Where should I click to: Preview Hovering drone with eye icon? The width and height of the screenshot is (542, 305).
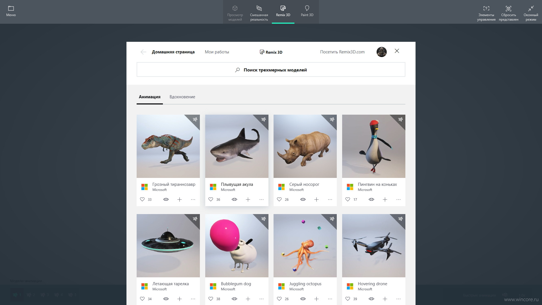[x=371, y=299]
